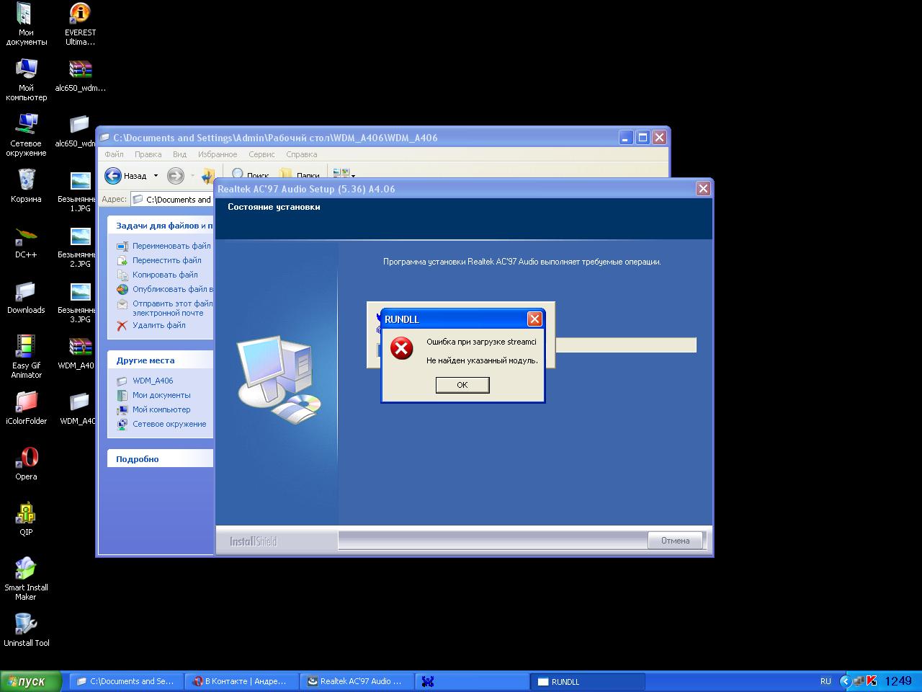
Task: Switch to Realtek AC'97 Audio taskbar button
Action: click(357, 681)
